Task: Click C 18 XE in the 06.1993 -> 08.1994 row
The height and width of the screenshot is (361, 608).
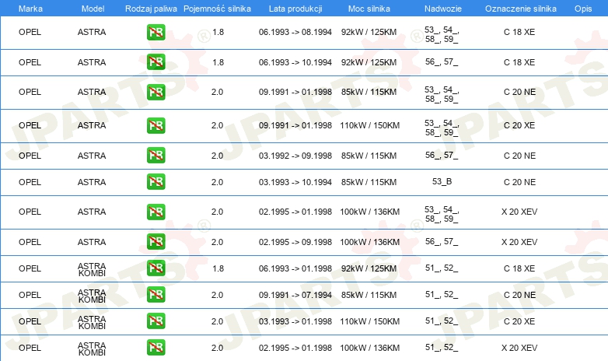Action: point(519,32)
